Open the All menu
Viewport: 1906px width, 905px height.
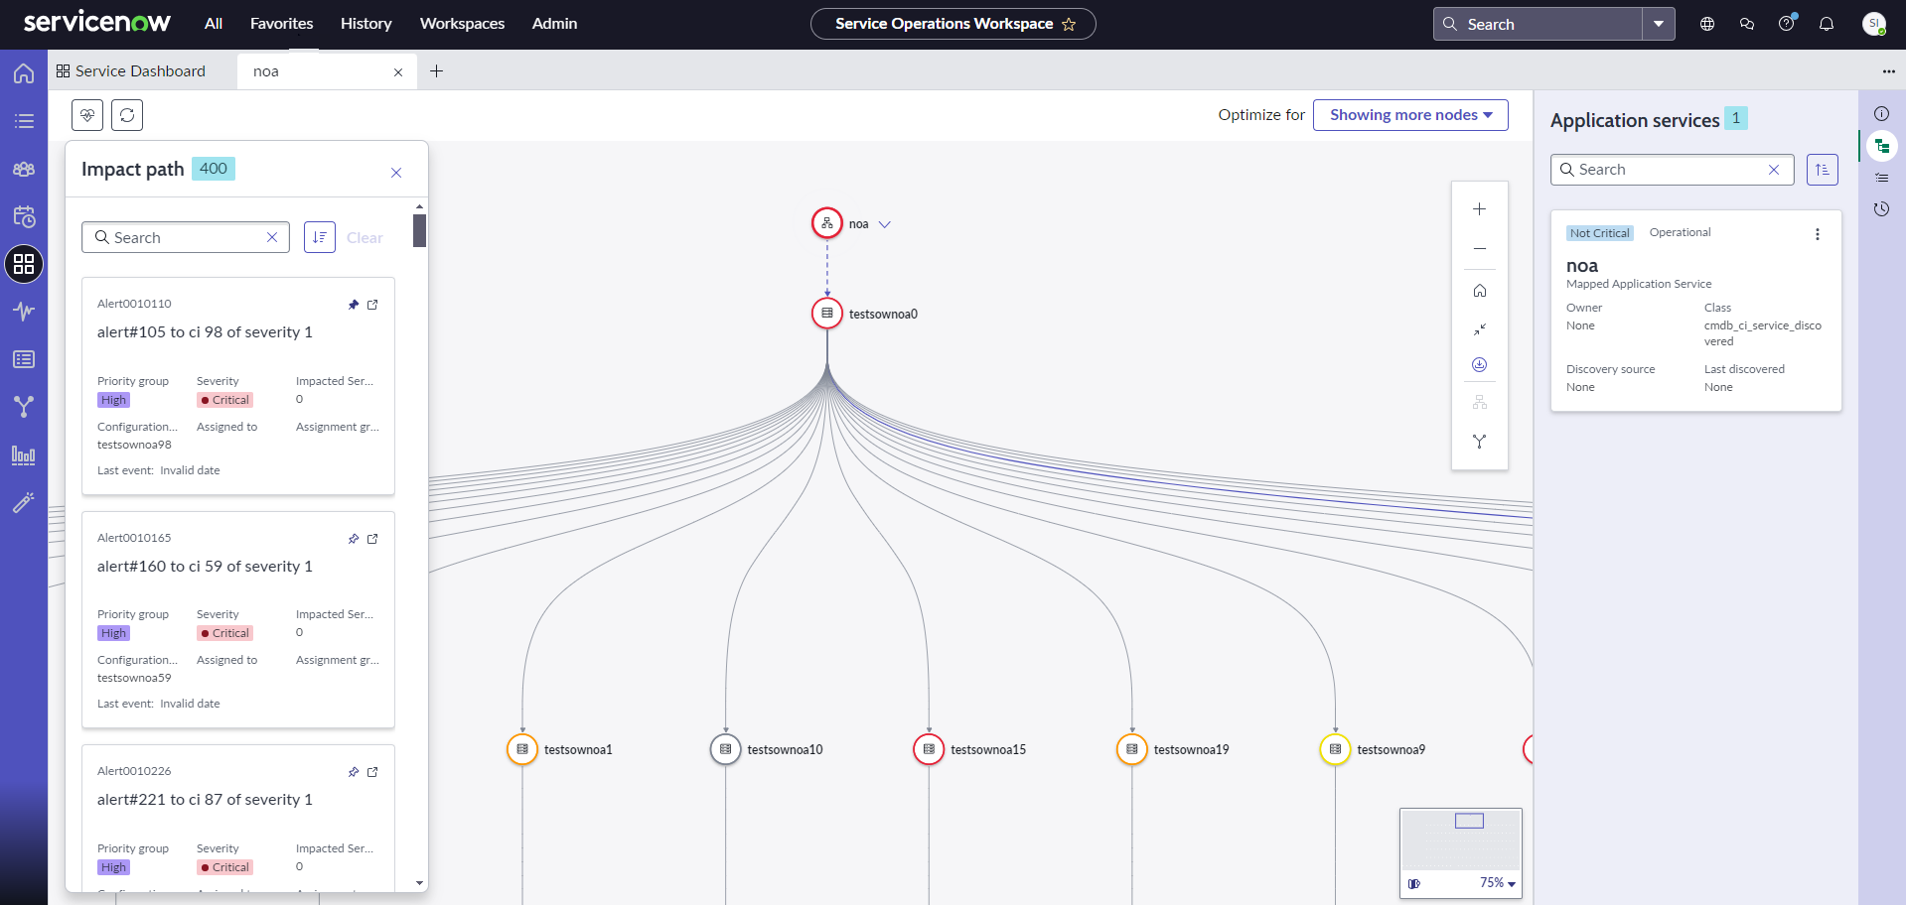click(x=214, y=24)
